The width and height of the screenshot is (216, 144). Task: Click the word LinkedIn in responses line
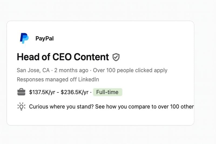pyautogui.click(x=89, y=79)
